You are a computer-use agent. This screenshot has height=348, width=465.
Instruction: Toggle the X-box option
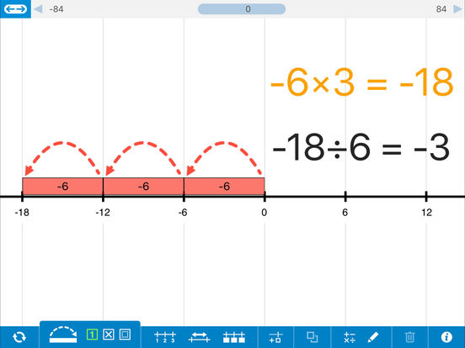[x=108, y=335]
